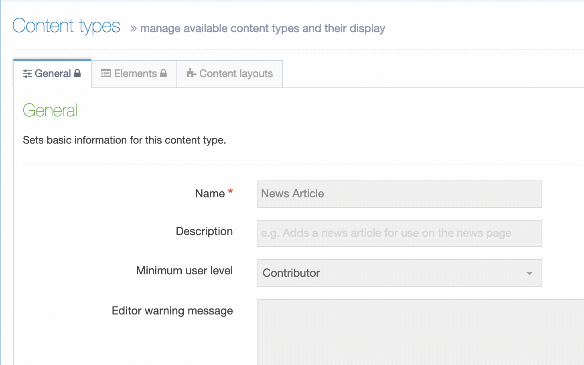This screenshot has height=365, width=584.
Task: Click the Description field label
Action: point(204,231)
